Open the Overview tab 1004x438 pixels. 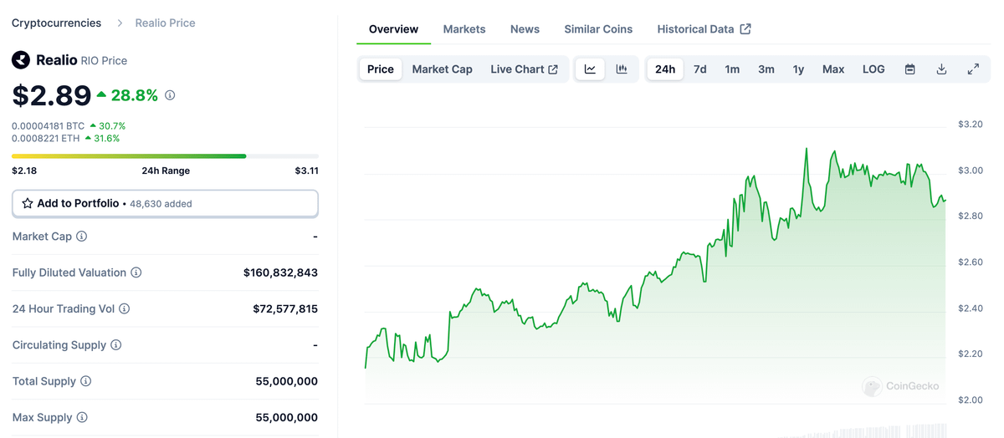(x=393, y=29)
